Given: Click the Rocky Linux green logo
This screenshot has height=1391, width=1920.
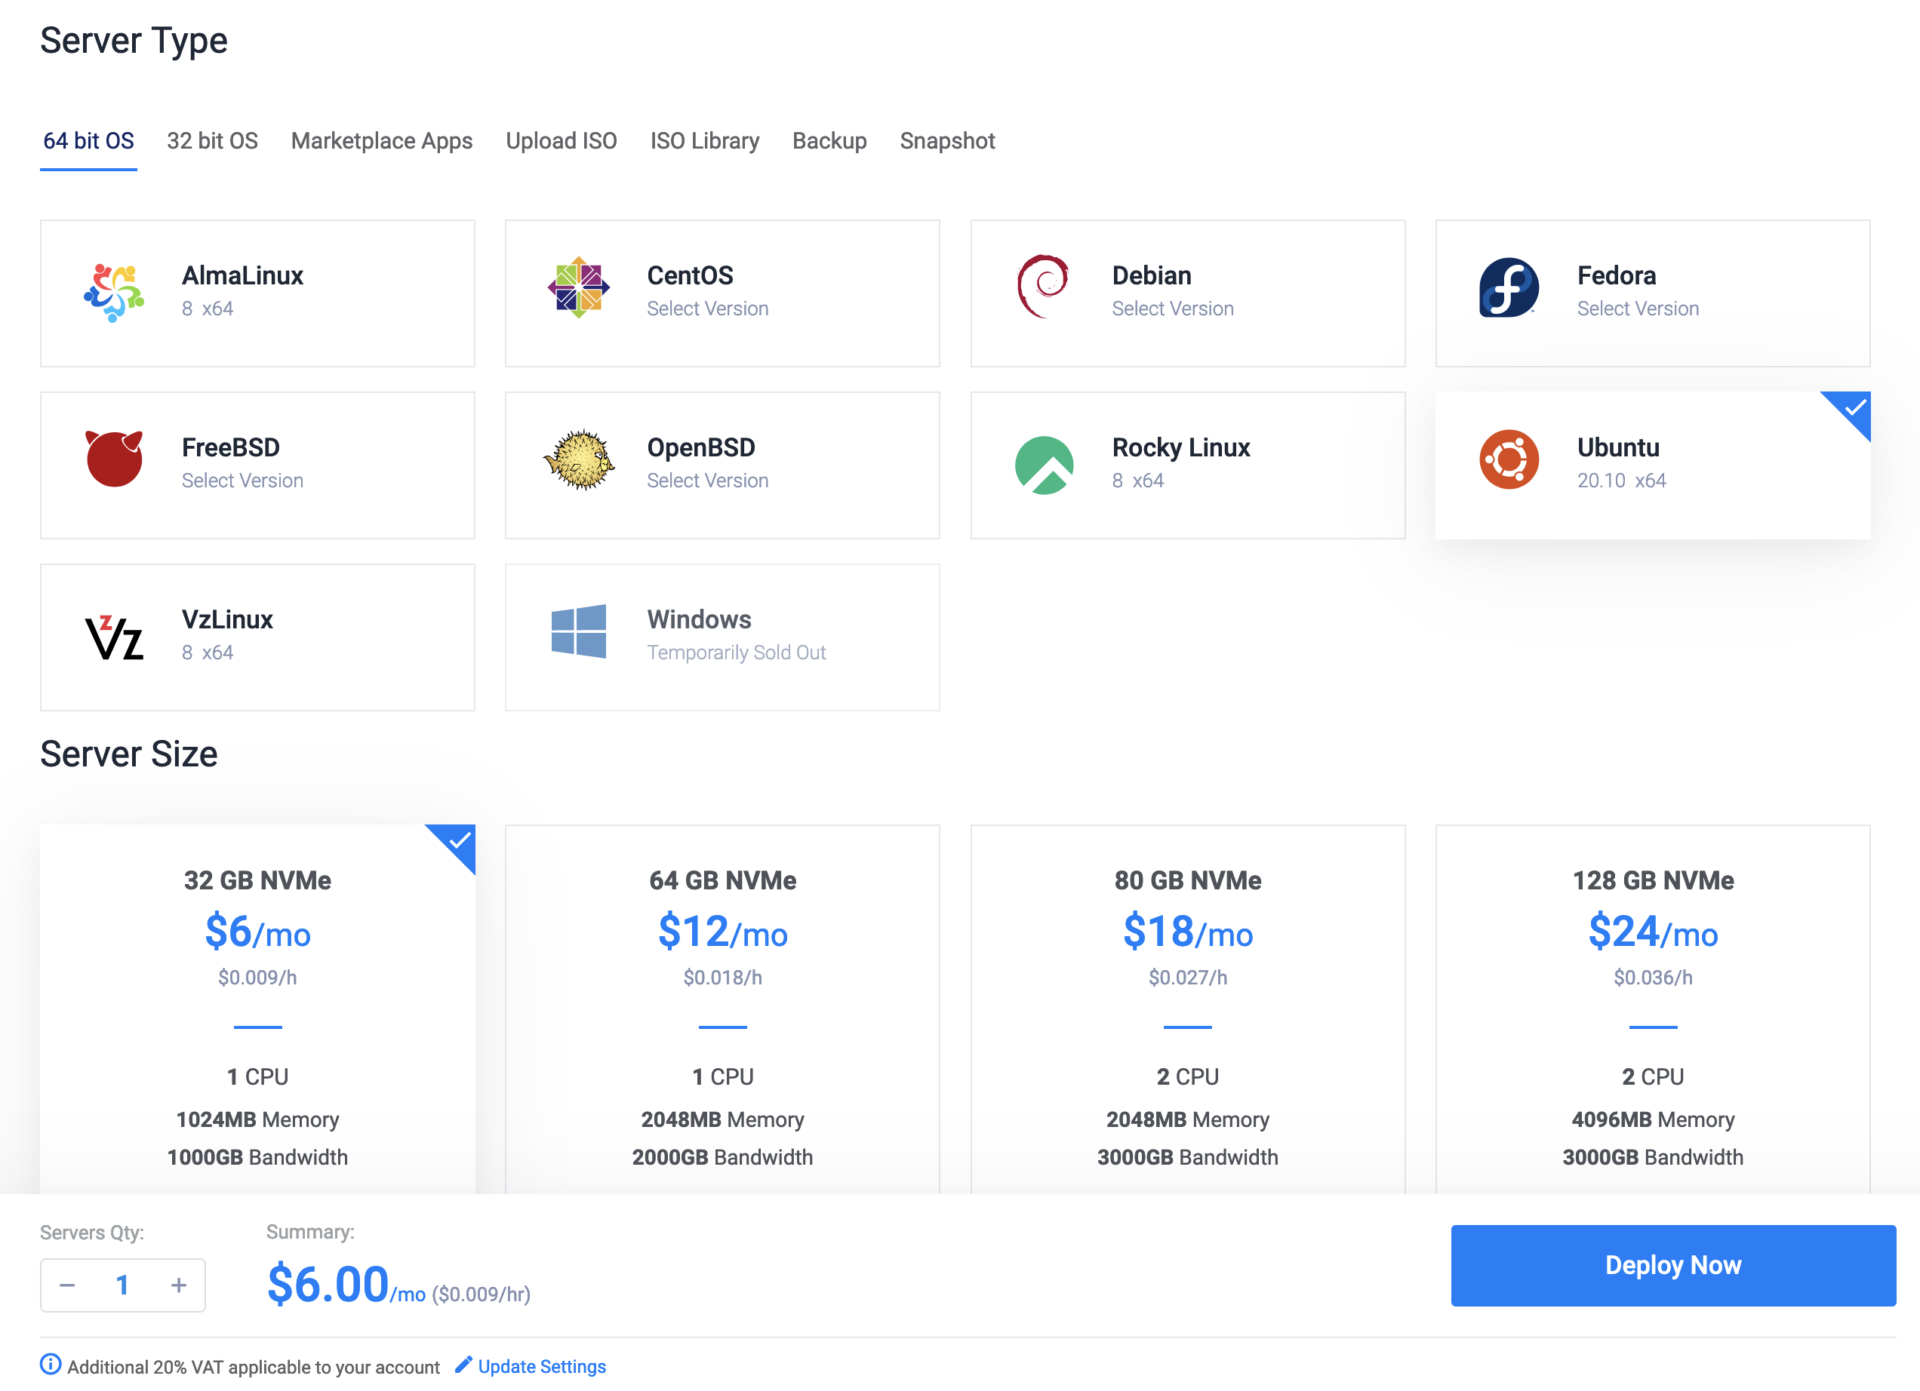Looking at the screenshot, I should pos(1044,465).
